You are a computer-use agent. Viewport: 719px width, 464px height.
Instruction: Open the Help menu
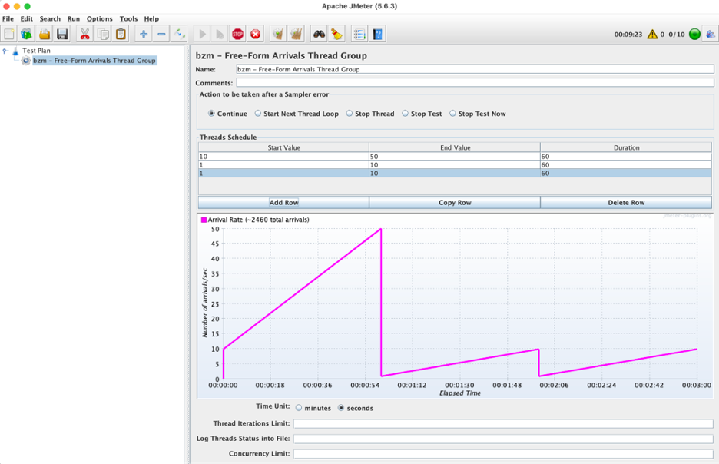pyautogui.click(x=151, y=18)
